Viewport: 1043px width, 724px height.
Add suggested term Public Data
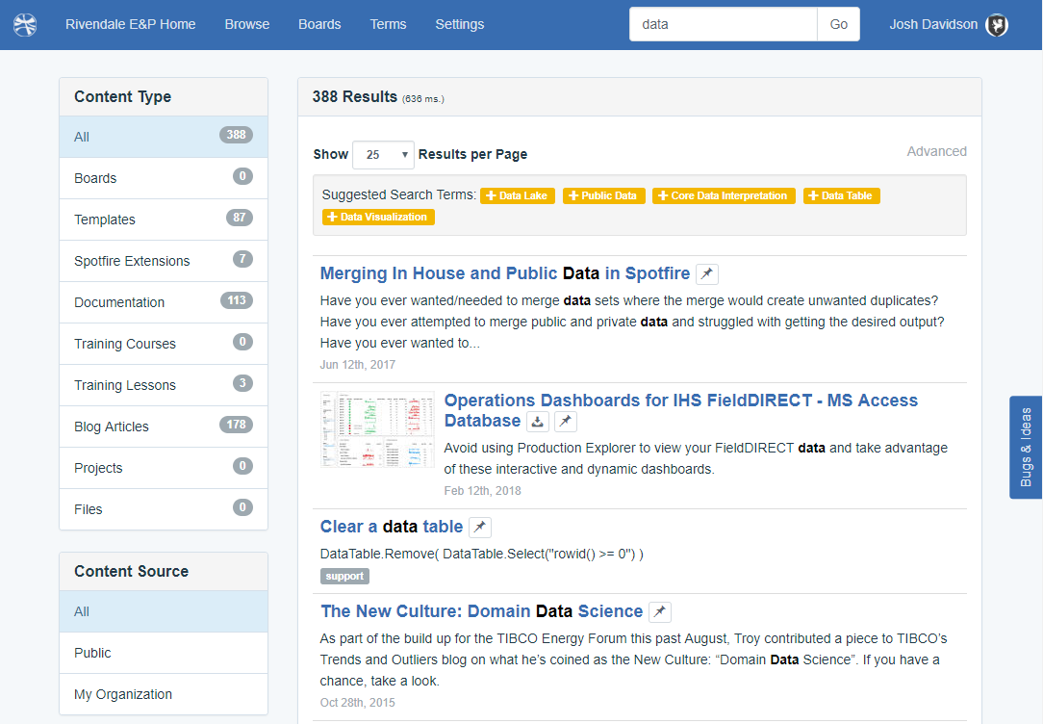coord(603,195)
